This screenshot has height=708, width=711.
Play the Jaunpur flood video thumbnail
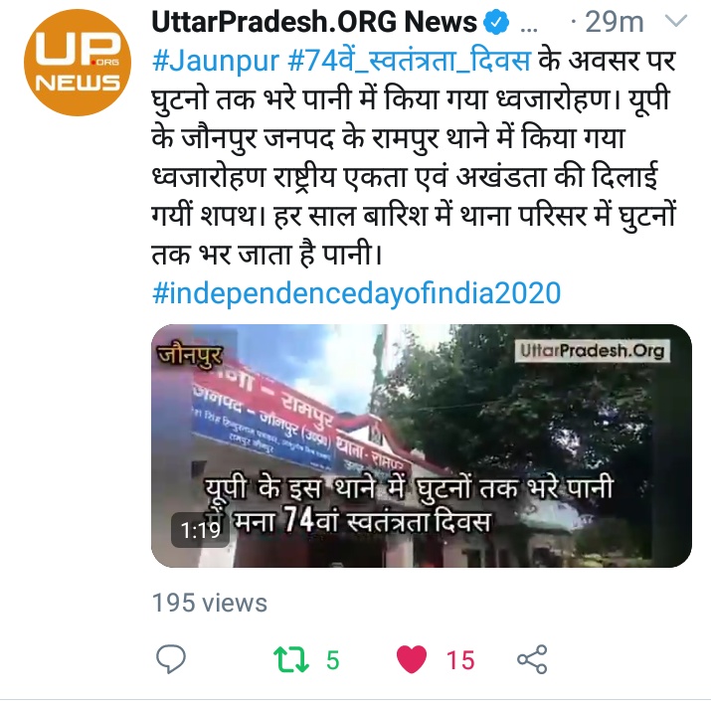pos(422,445)
